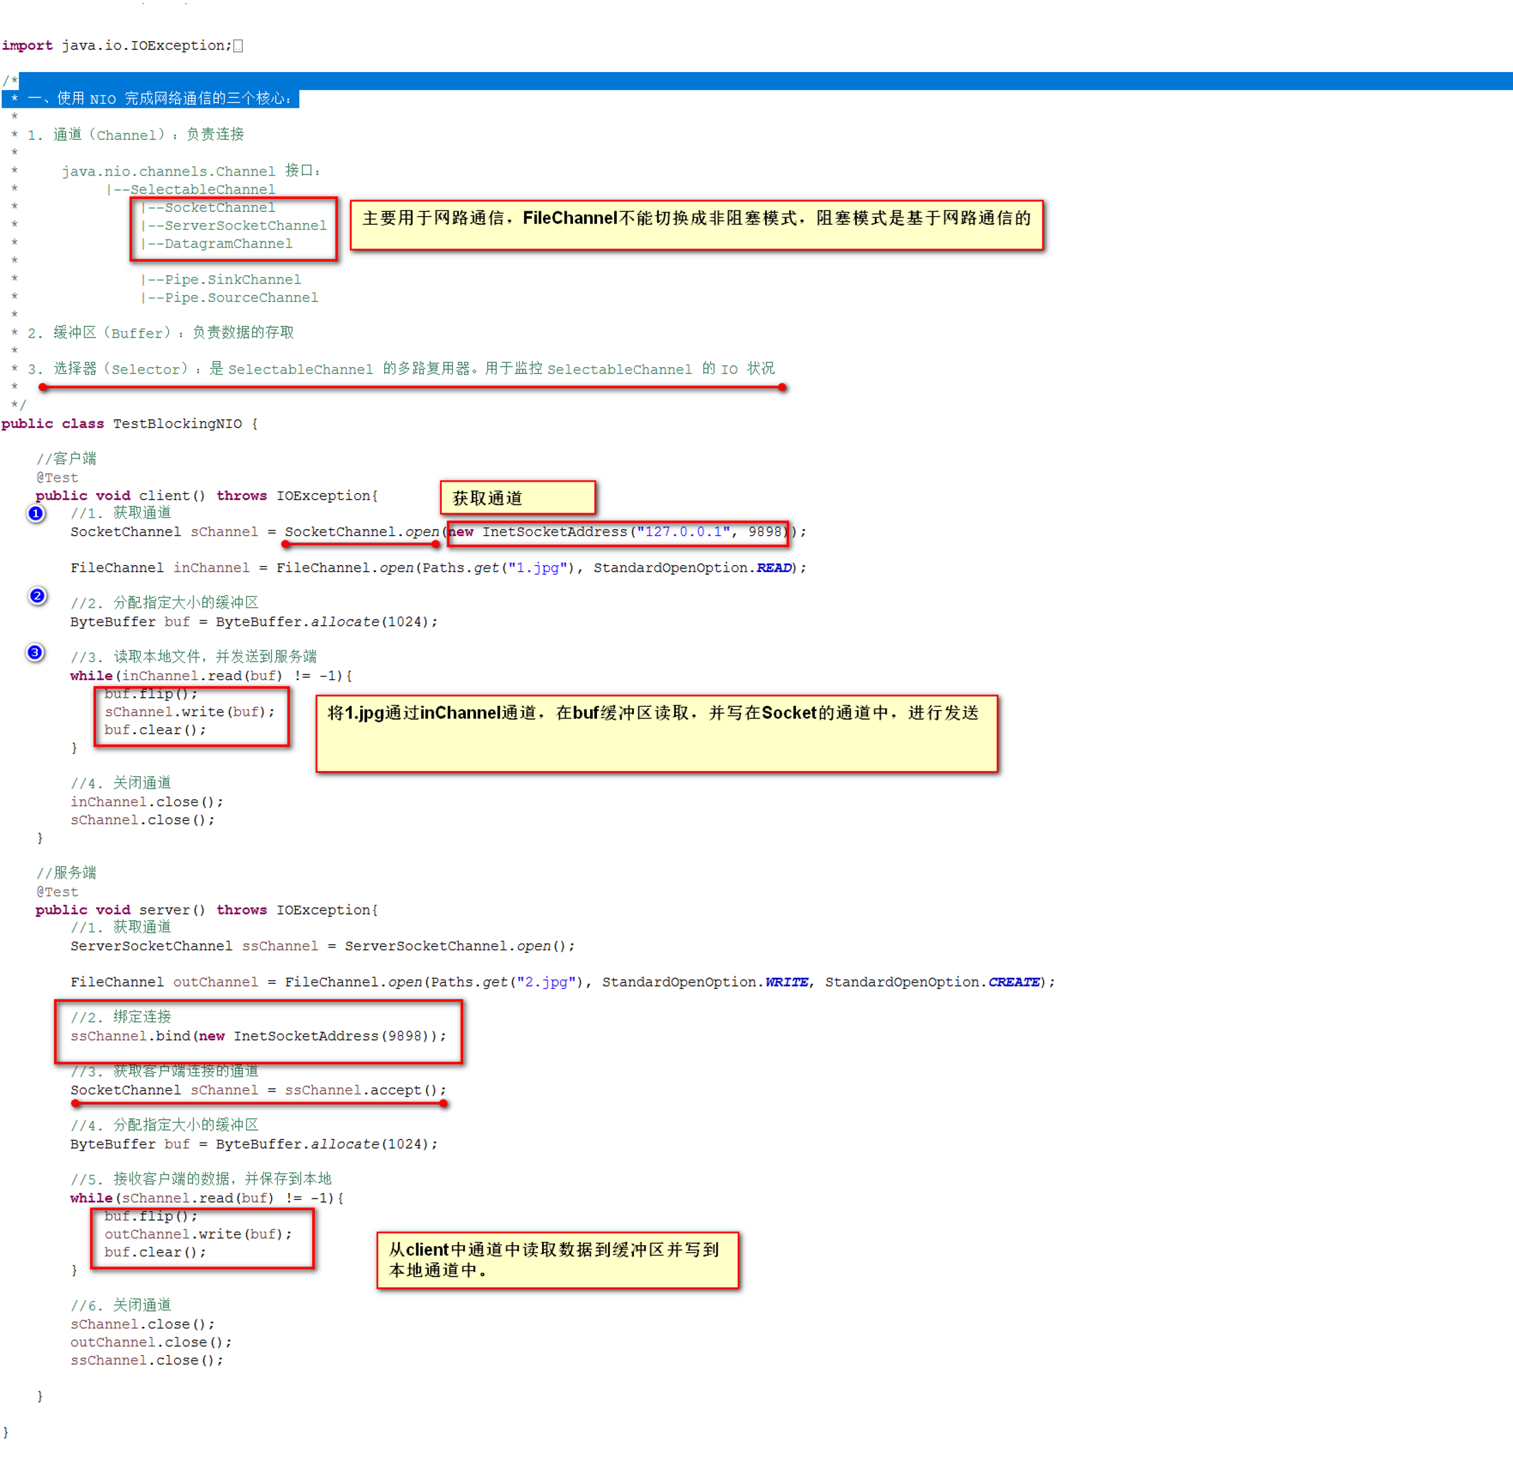Viewport: 1513px width, 1458px height.
Task: Click the "127.0.0.1" string literal
Action: (x=683, y=532)
